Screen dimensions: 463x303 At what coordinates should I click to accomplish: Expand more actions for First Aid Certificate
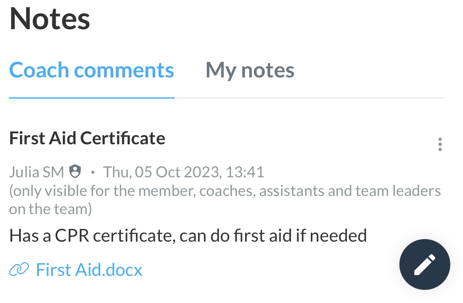[440, 144]
